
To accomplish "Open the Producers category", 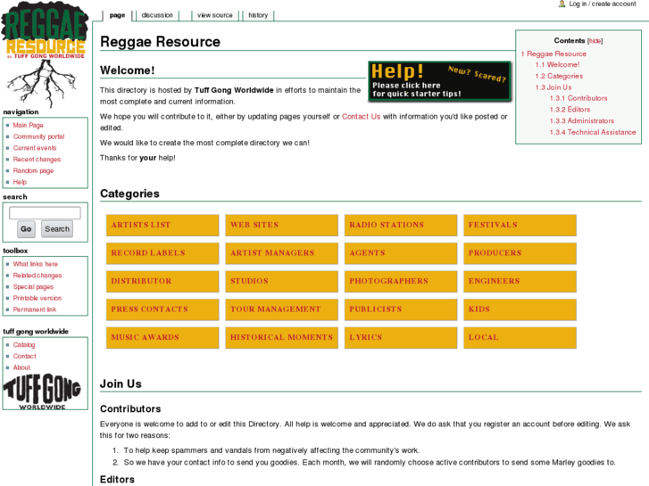I will [520, 253].
